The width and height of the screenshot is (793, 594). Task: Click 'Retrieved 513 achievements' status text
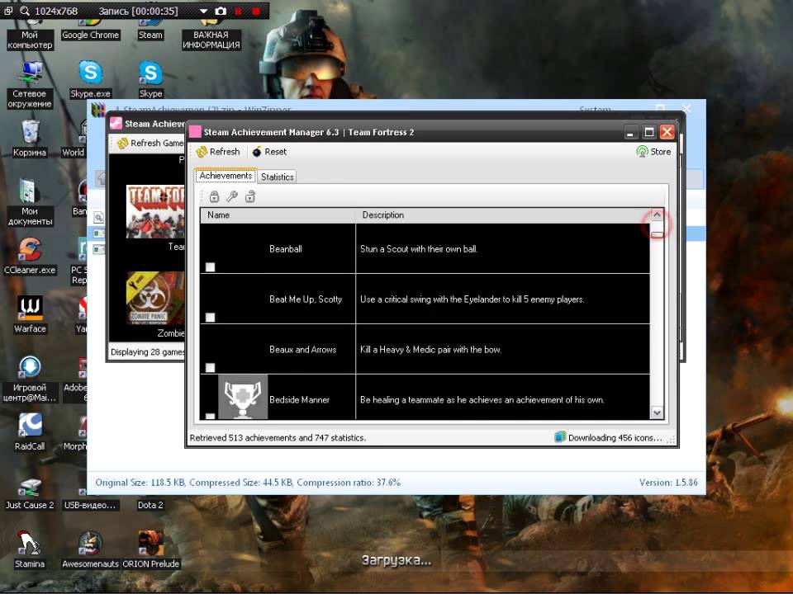[x=278, y=438]
